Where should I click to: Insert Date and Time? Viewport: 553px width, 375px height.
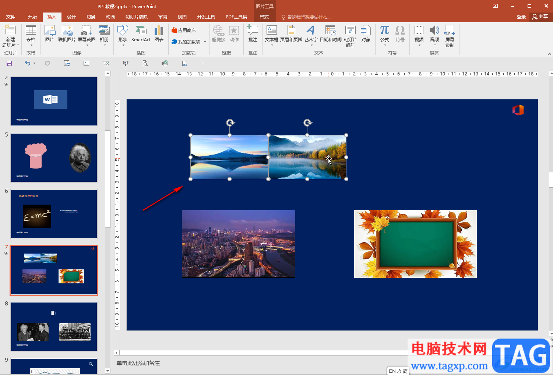coord(331,34)
